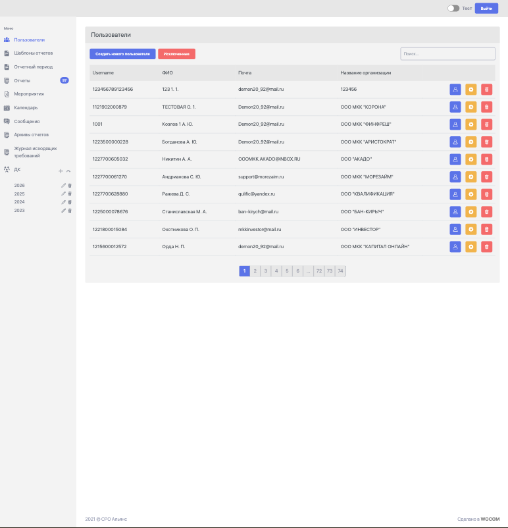This screenshot has height=528, width=508.
Task: Go to page 74 of users
Action: pyautogui.click(x=340, y=271)
